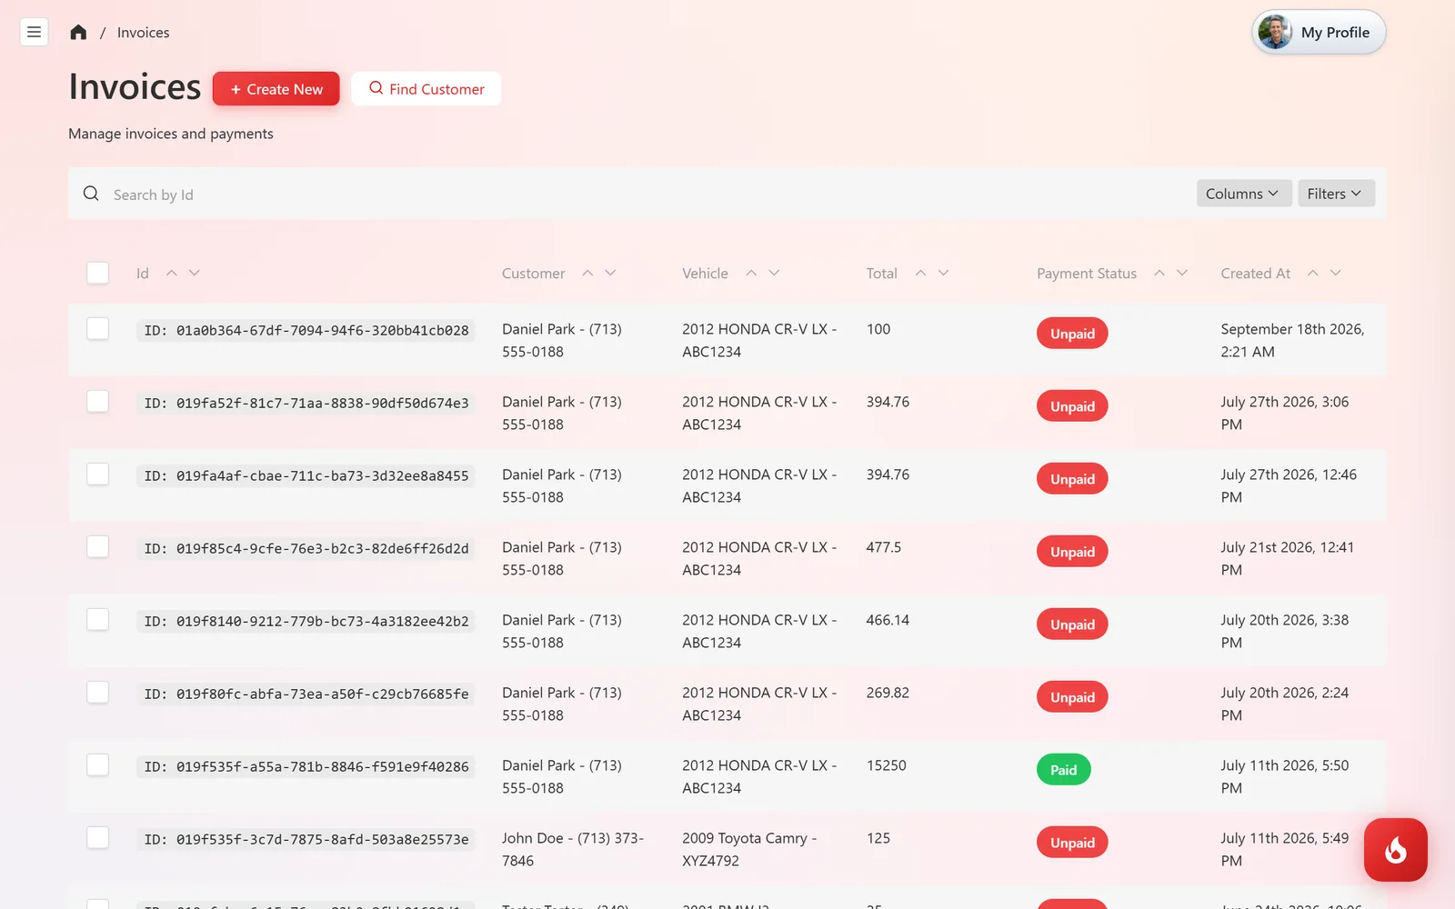Click September 18th 2026 created date

1292,340
